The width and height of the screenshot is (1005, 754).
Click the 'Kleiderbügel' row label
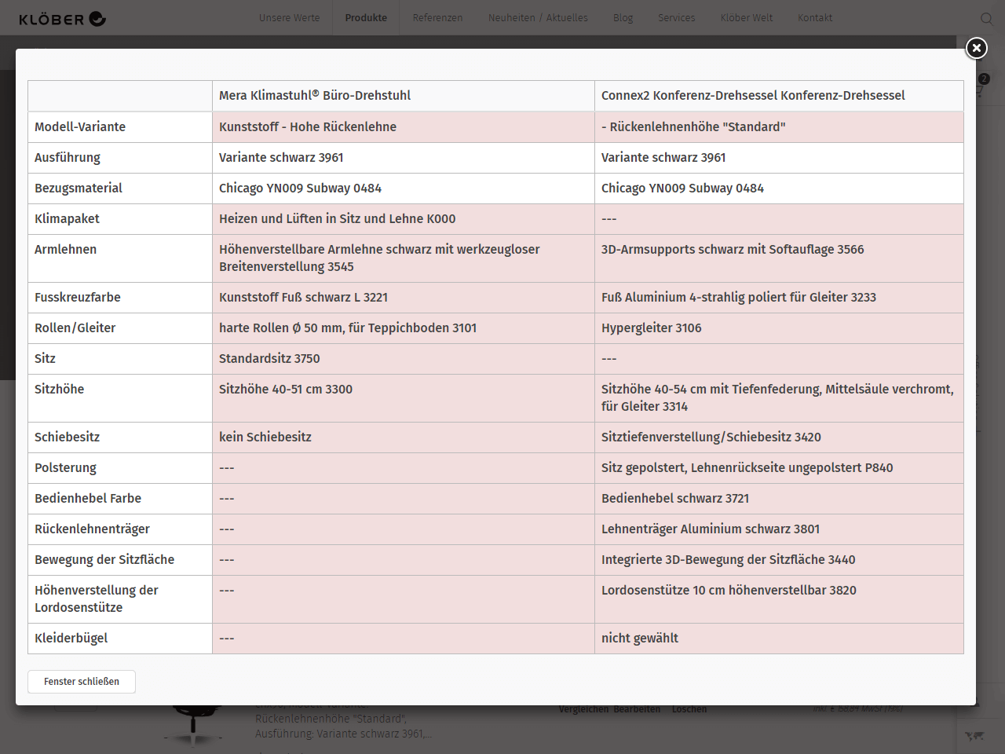click(120, 639)
